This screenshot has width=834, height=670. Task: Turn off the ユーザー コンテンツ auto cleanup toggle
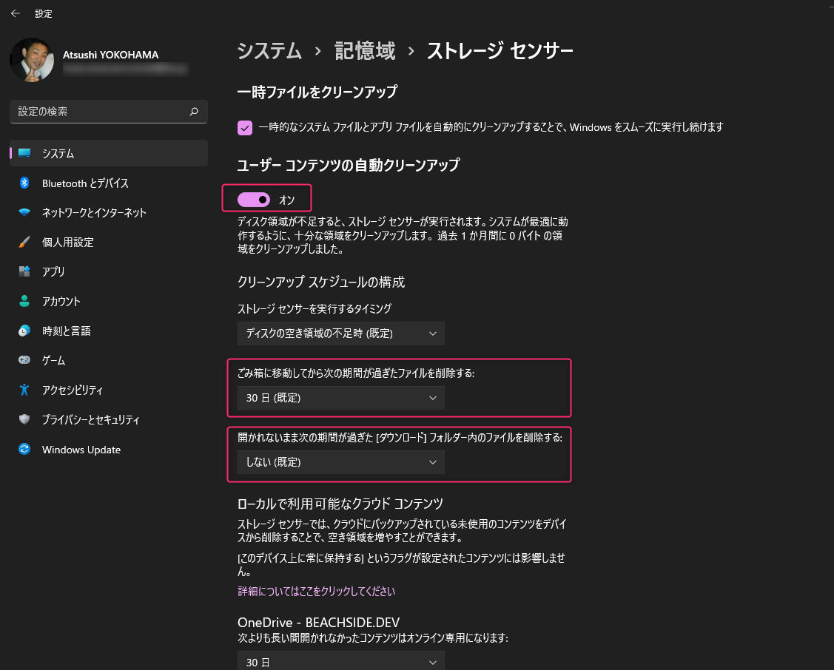tap(254, 200)
